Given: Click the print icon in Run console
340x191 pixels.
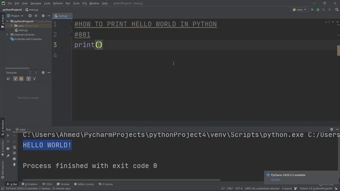Looking at the screenshot, I should [14, 159].
